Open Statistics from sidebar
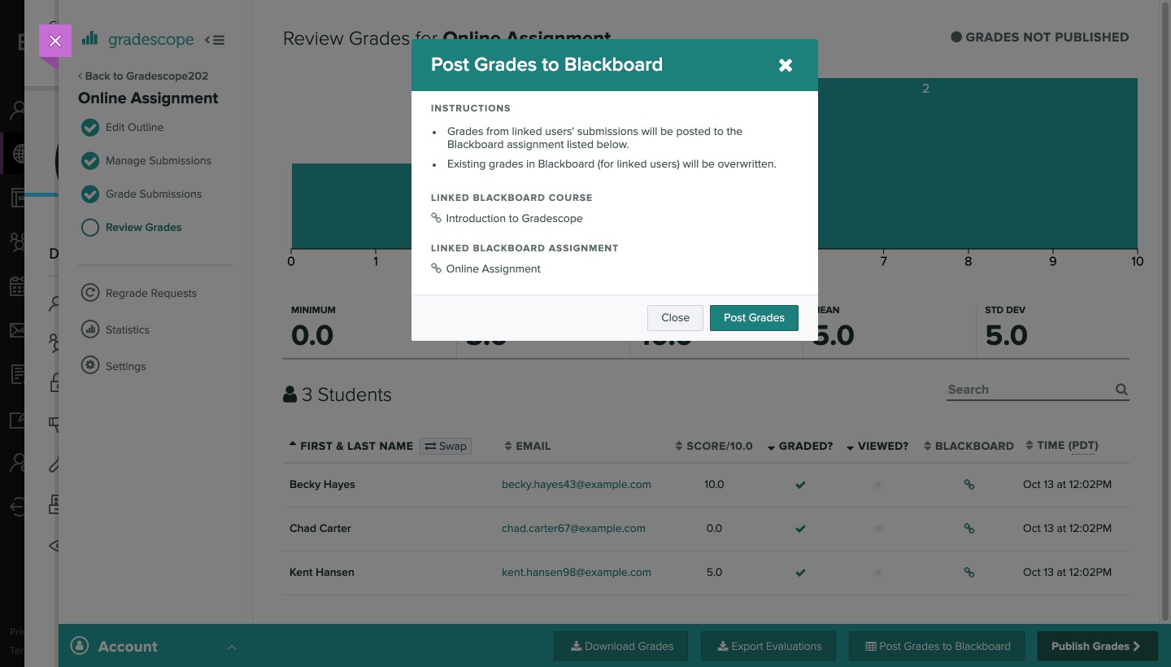Image resolution: width=1171 pixels, height=667 pixels. tap(127, 329)
